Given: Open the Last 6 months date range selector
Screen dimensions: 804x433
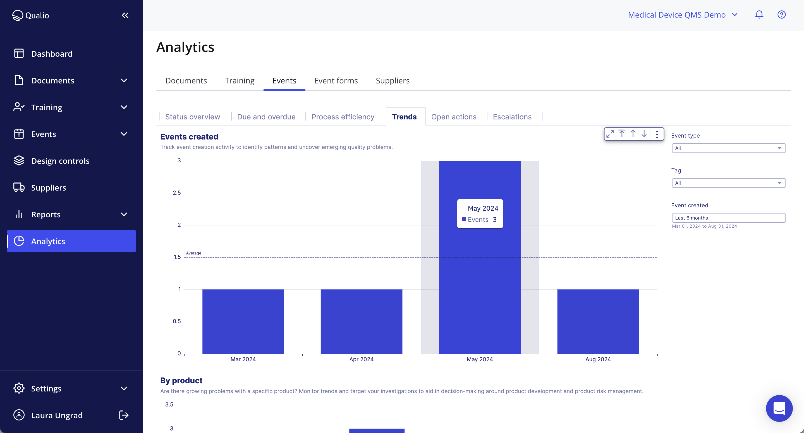Looking at the screenshot, I should (x=729, y=217).
